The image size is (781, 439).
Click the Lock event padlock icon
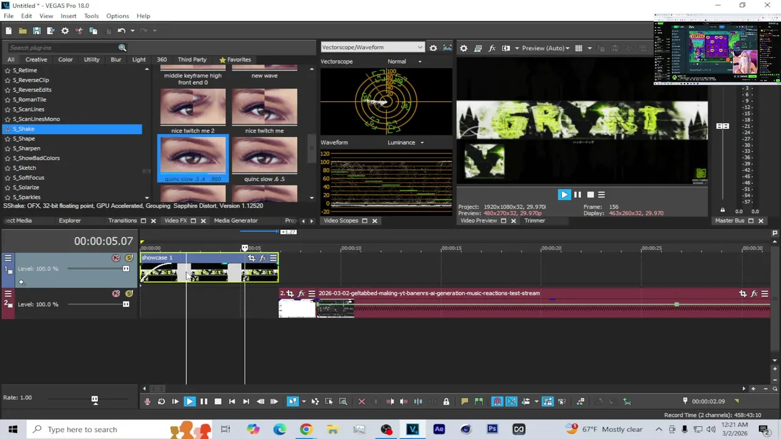(x=446, y=401)
